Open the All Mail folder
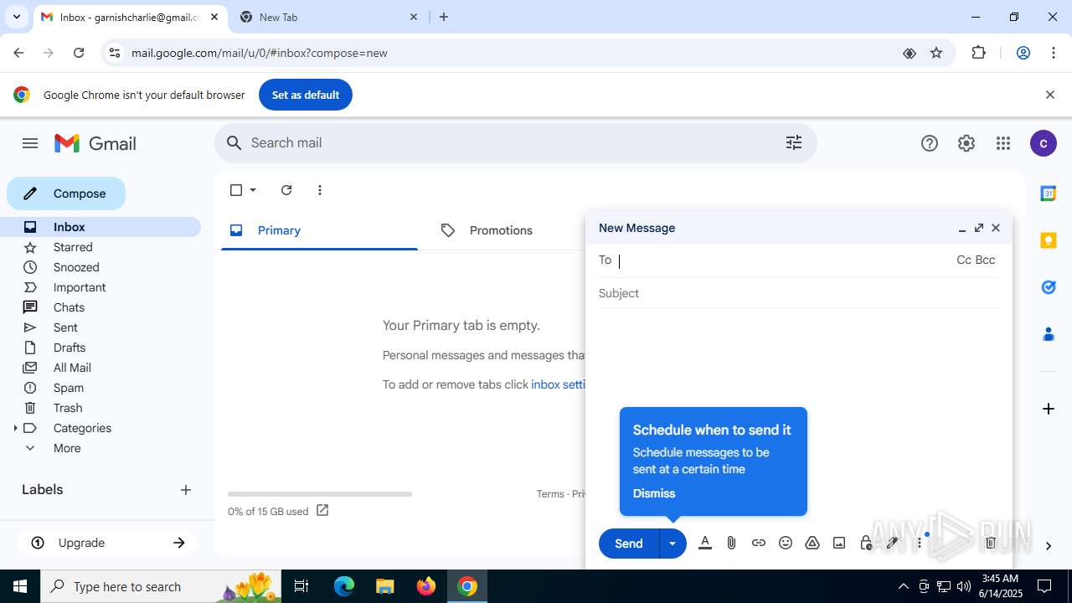This screenshot has width=1072, height=603. (72, 368)
